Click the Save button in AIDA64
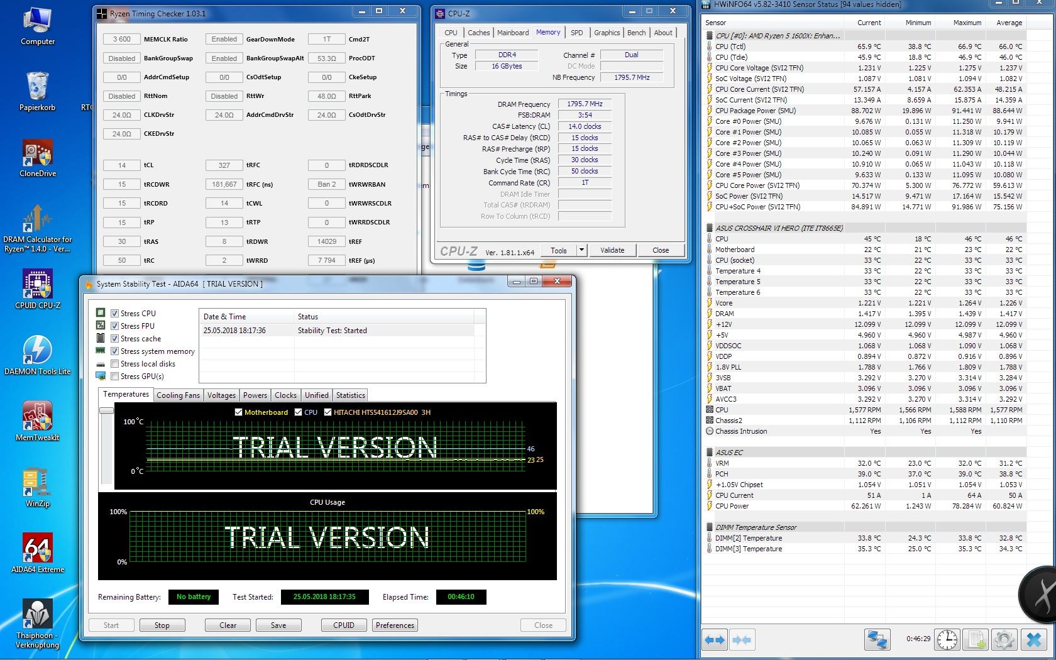1056x660 pixels. (x=278, y=625)
